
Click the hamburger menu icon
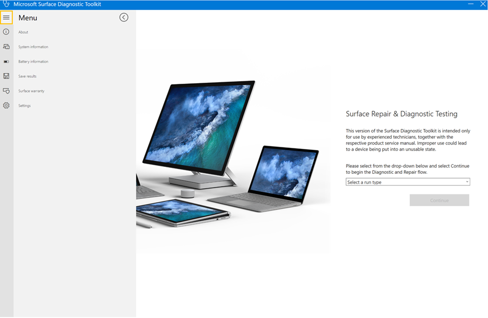[6, 17]
